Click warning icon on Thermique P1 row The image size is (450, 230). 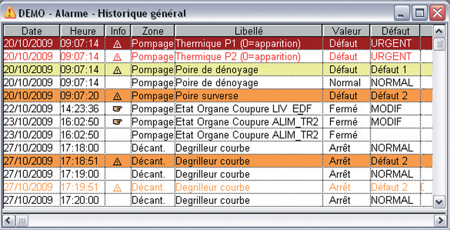click(x=117, y=44)
